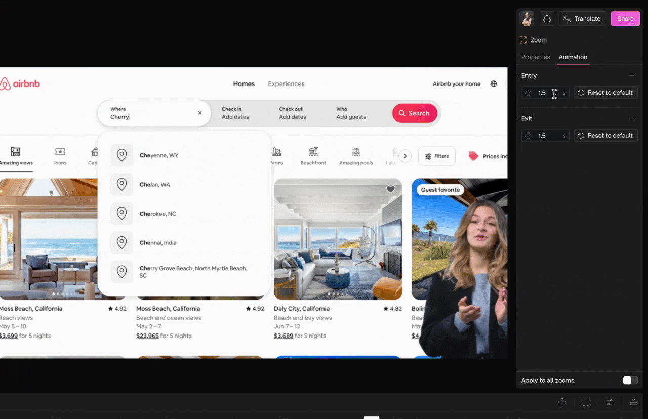Select the Homes tab on Airbnb

pyautogui.click(x=244, y=84)
